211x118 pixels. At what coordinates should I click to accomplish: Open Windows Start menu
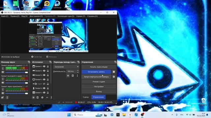(69, 115)
